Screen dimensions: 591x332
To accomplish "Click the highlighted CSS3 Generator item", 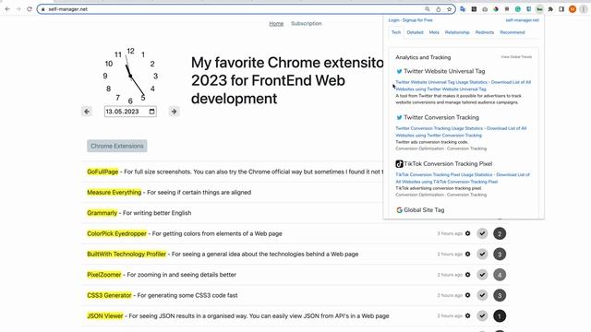I will (109, 295).
